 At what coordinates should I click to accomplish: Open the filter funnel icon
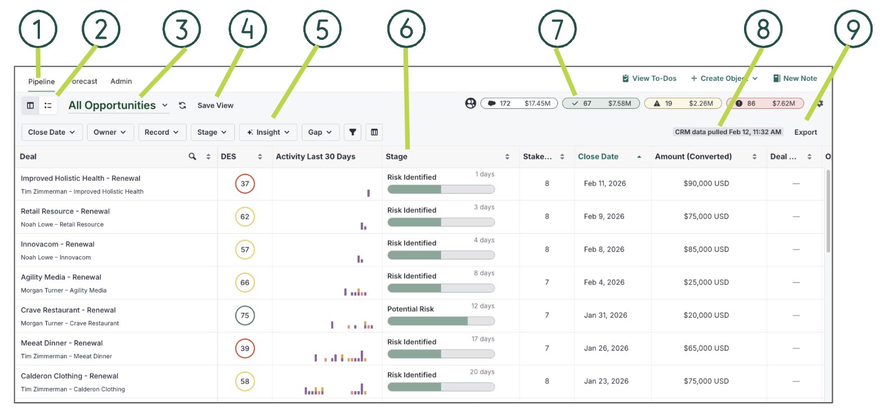[x=353, y=132]
